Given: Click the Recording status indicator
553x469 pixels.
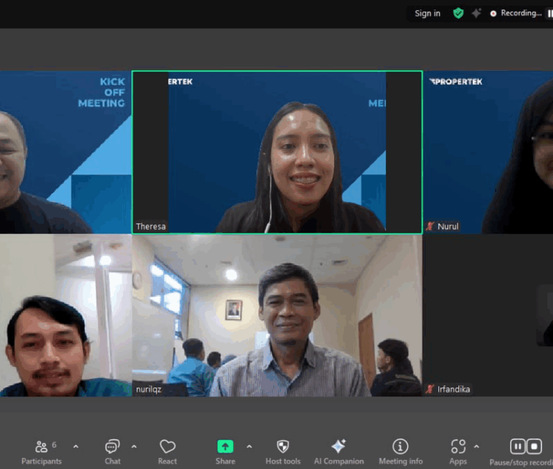Looking at the screenshot, I should click(x=516, y=13).
